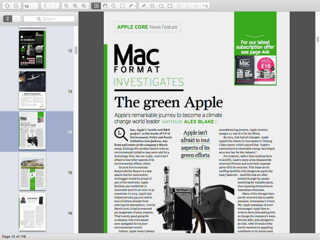320x240 pixels.
Task: Add a box annotation
Action: pyautogui.click(x=170, y=6)
